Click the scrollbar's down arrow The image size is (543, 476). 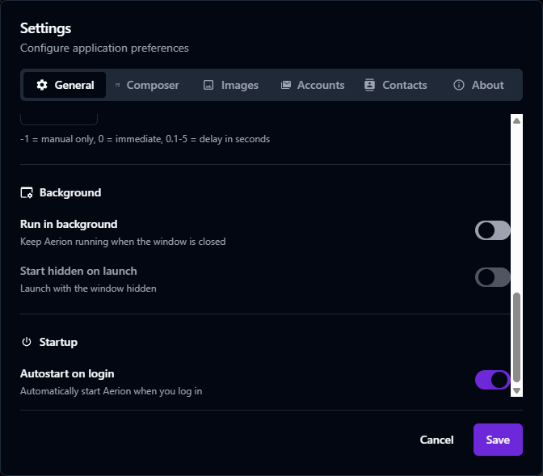517,391
